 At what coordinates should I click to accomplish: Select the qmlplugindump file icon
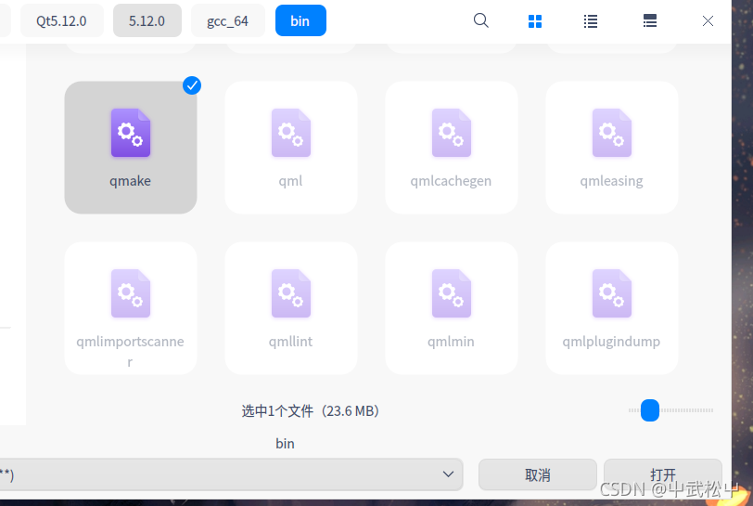(612, 293)
